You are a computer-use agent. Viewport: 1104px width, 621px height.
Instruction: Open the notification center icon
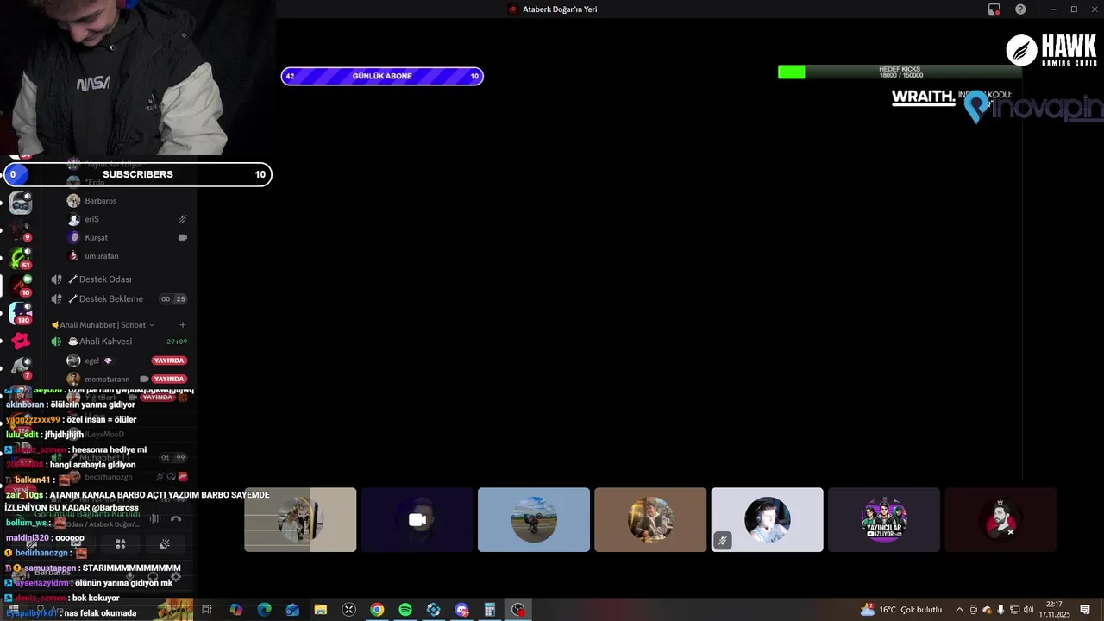(x=1085, y=610)
